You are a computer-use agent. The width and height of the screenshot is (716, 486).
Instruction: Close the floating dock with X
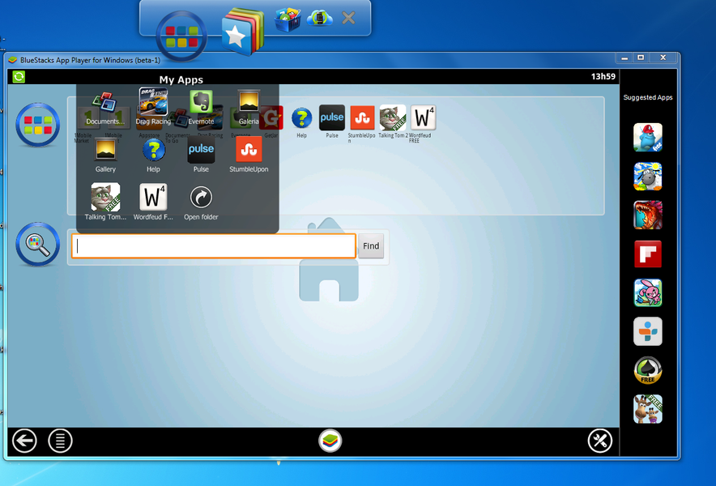coord(348,18)
